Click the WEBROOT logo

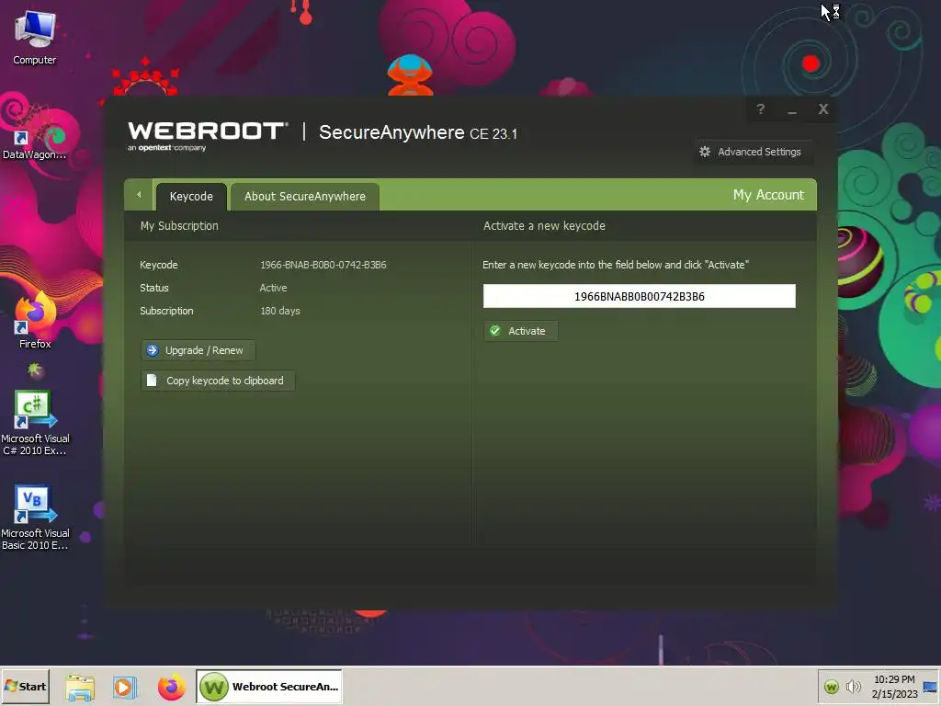208,135
